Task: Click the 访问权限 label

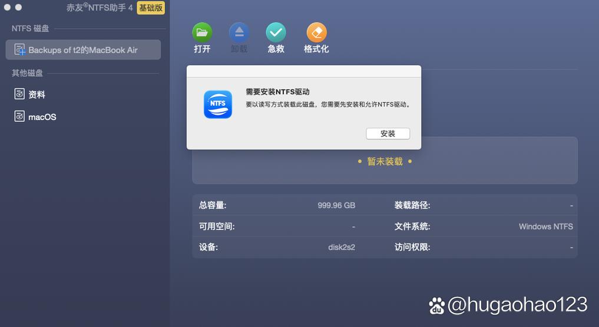Action: (412, 247)
